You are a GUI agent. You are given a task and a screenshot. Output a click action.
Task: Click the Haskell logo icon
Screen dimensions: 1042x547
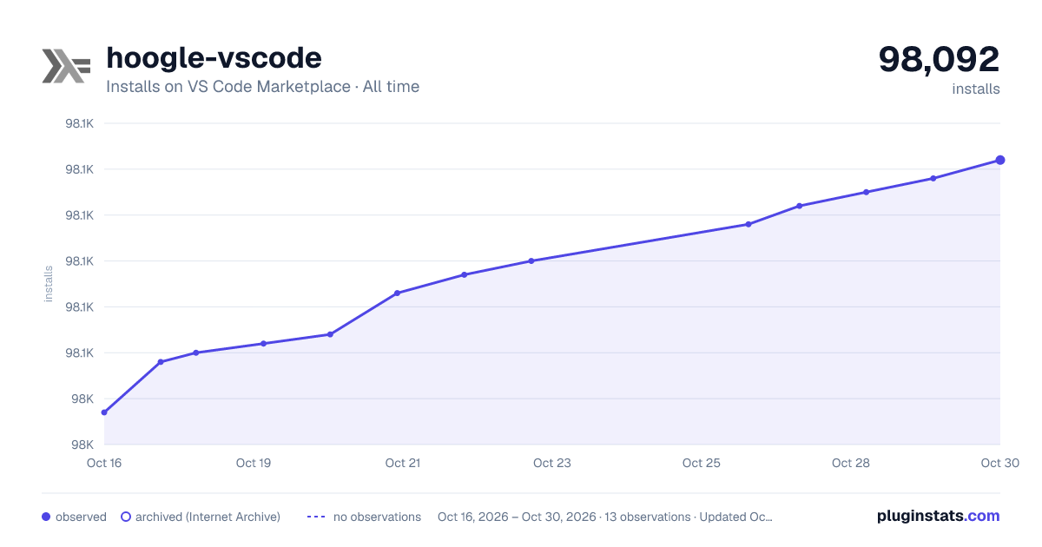coord(66,66)
